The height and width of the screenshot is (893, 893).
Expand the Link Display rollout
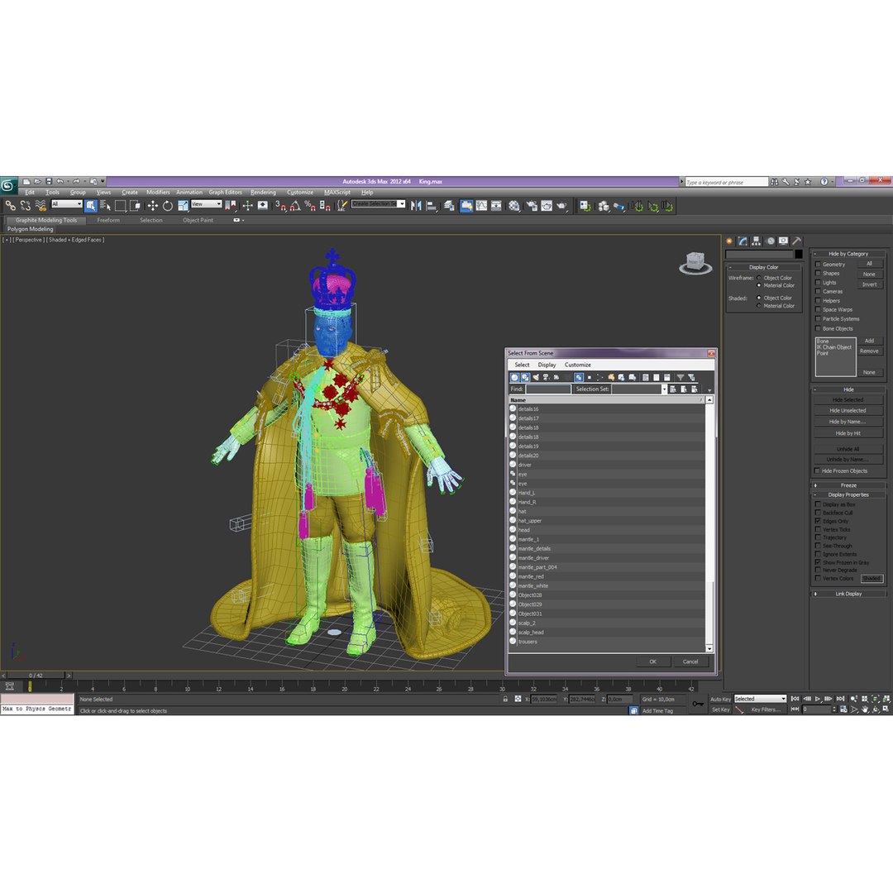(x=848, y=594)
